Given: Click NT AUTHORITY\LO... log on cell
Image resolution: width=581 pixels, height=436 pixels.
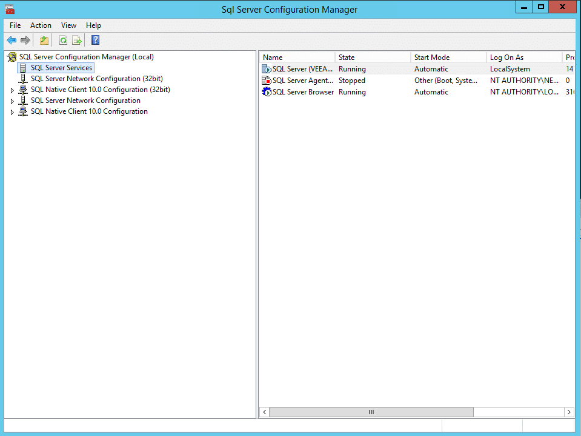Looking at the screenshot, I should [x=524, y=92].
